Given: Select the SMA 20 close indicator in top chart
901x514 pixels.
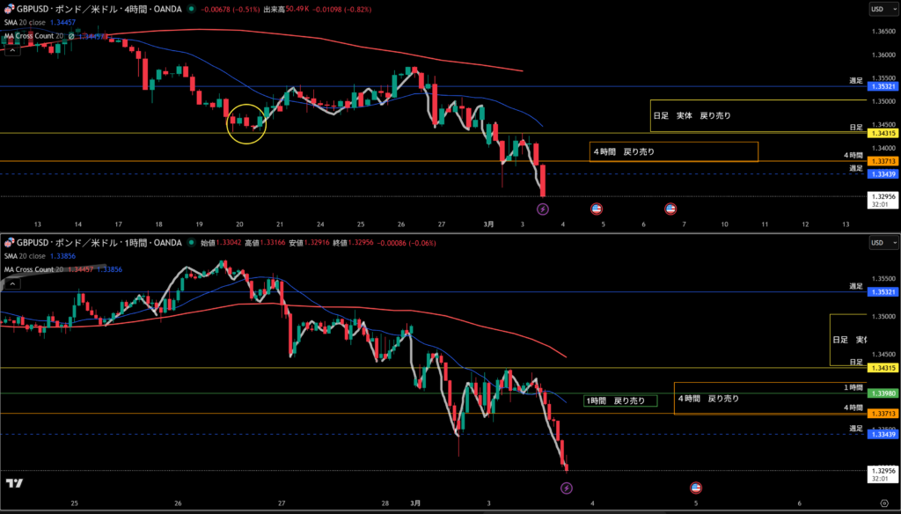Looking at the screenshot, I should pos(25,22).
